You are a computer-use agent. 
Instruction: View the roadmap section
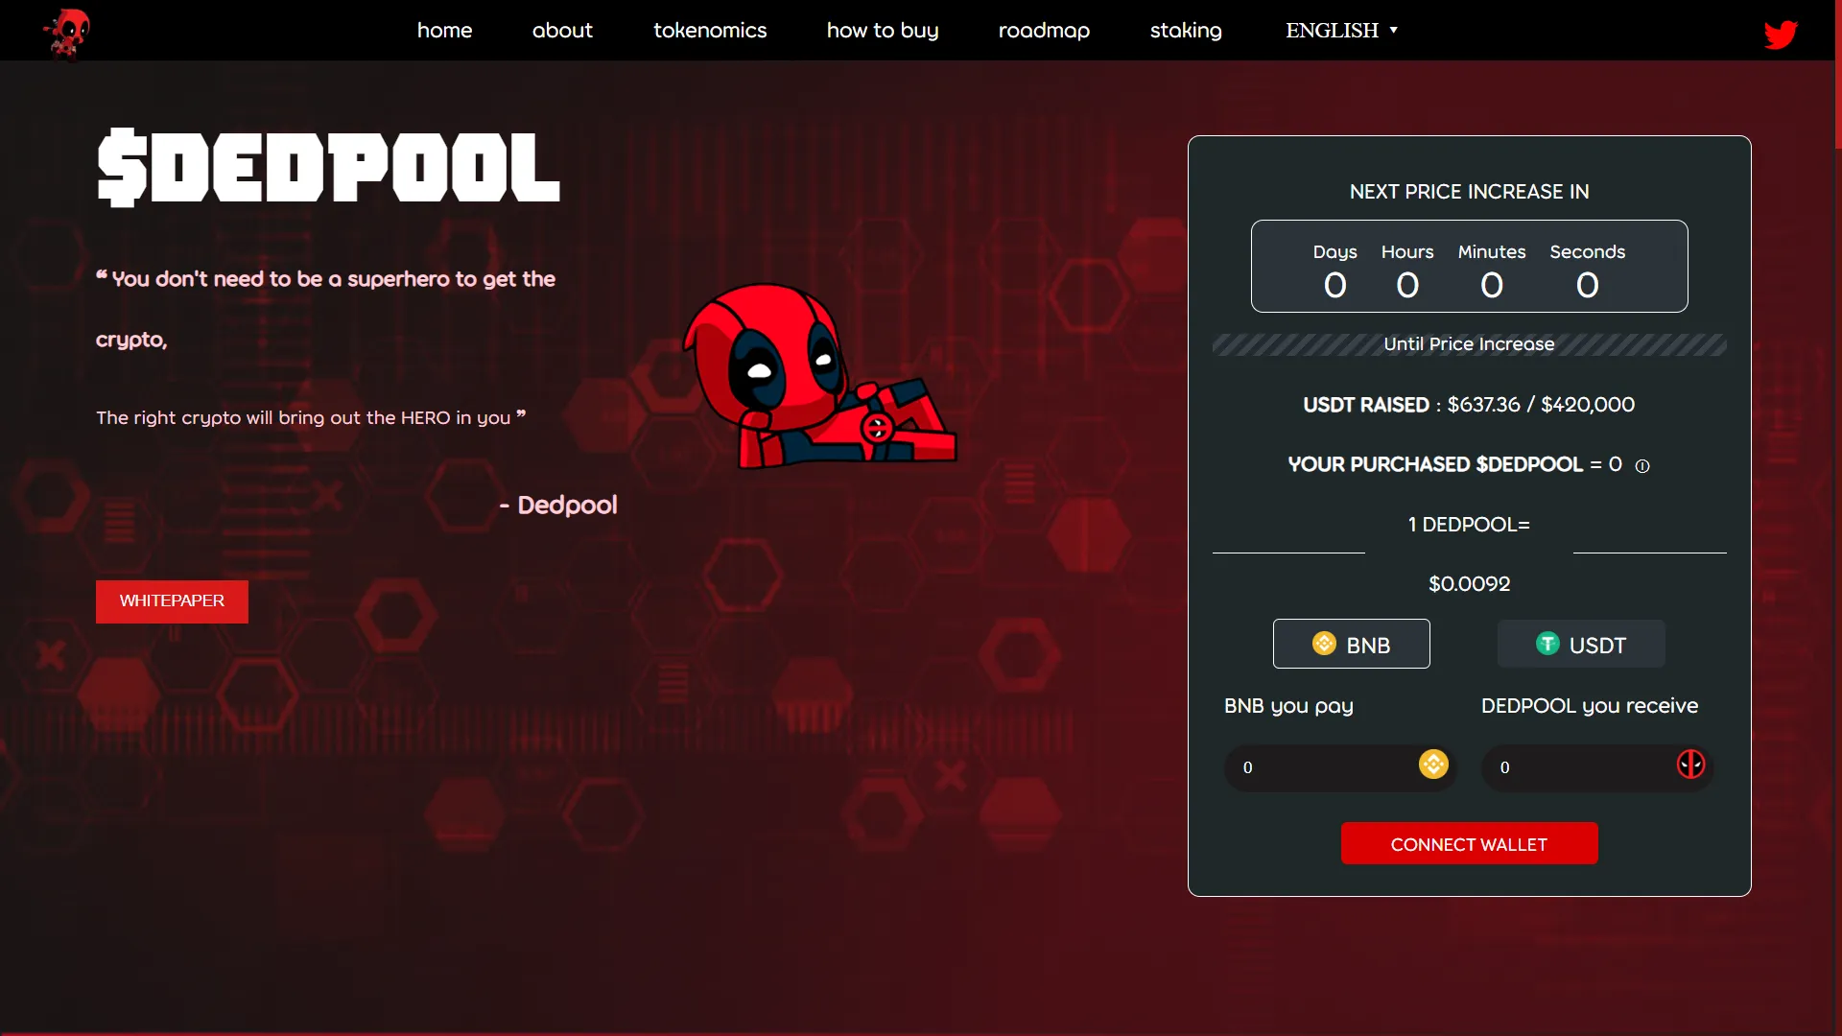[1044, 31]
